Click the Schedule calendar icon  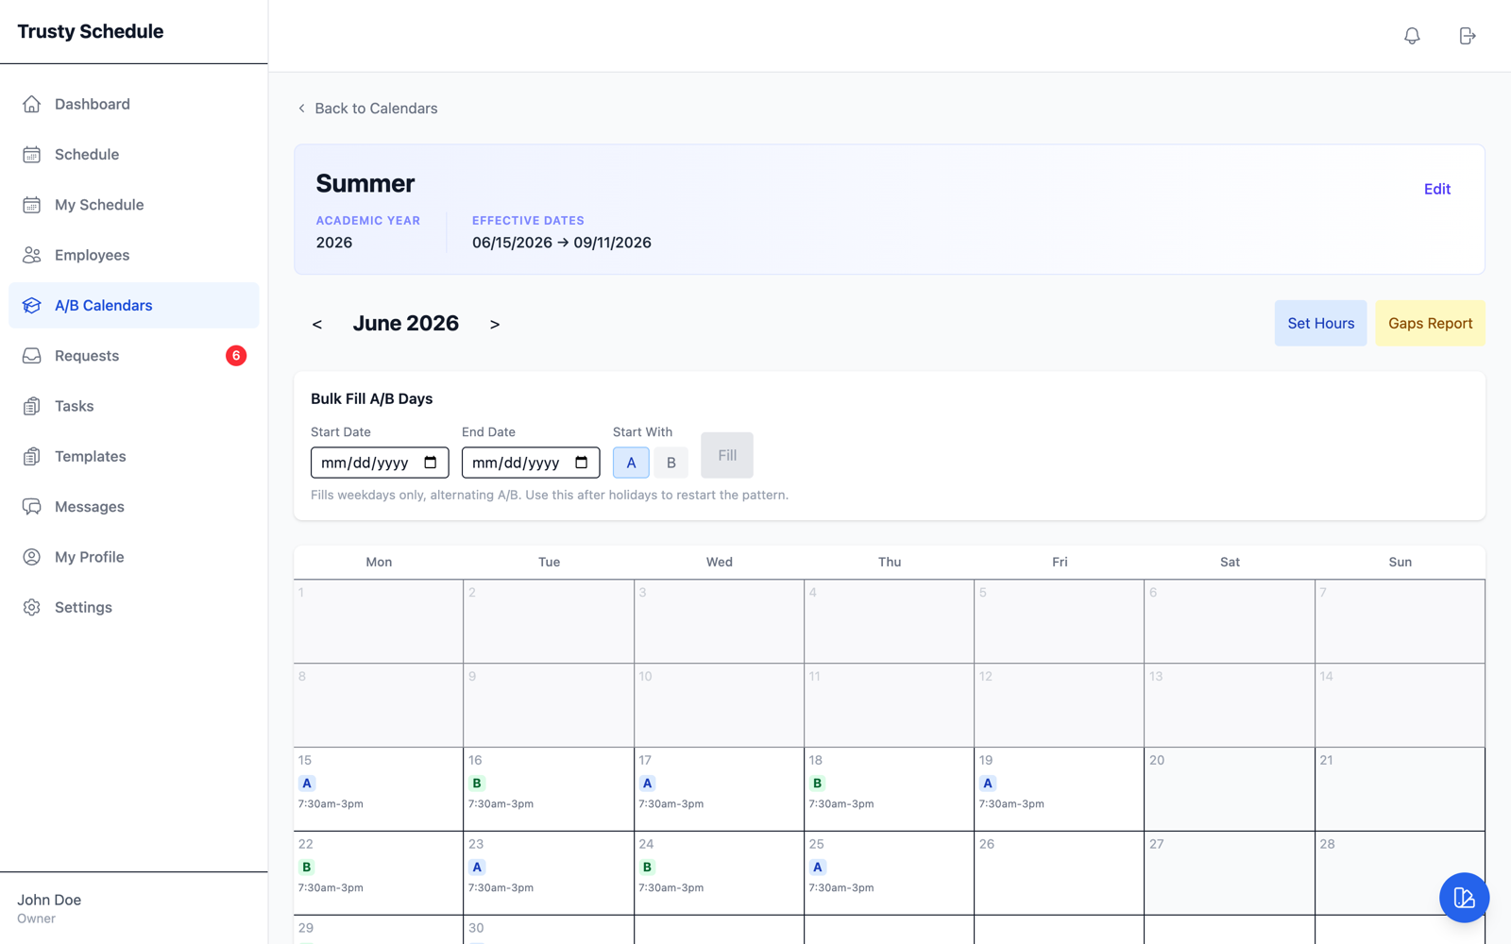(32, 154)
